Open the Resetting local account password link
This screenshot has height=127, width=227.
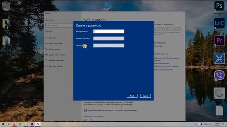[166, 67]
